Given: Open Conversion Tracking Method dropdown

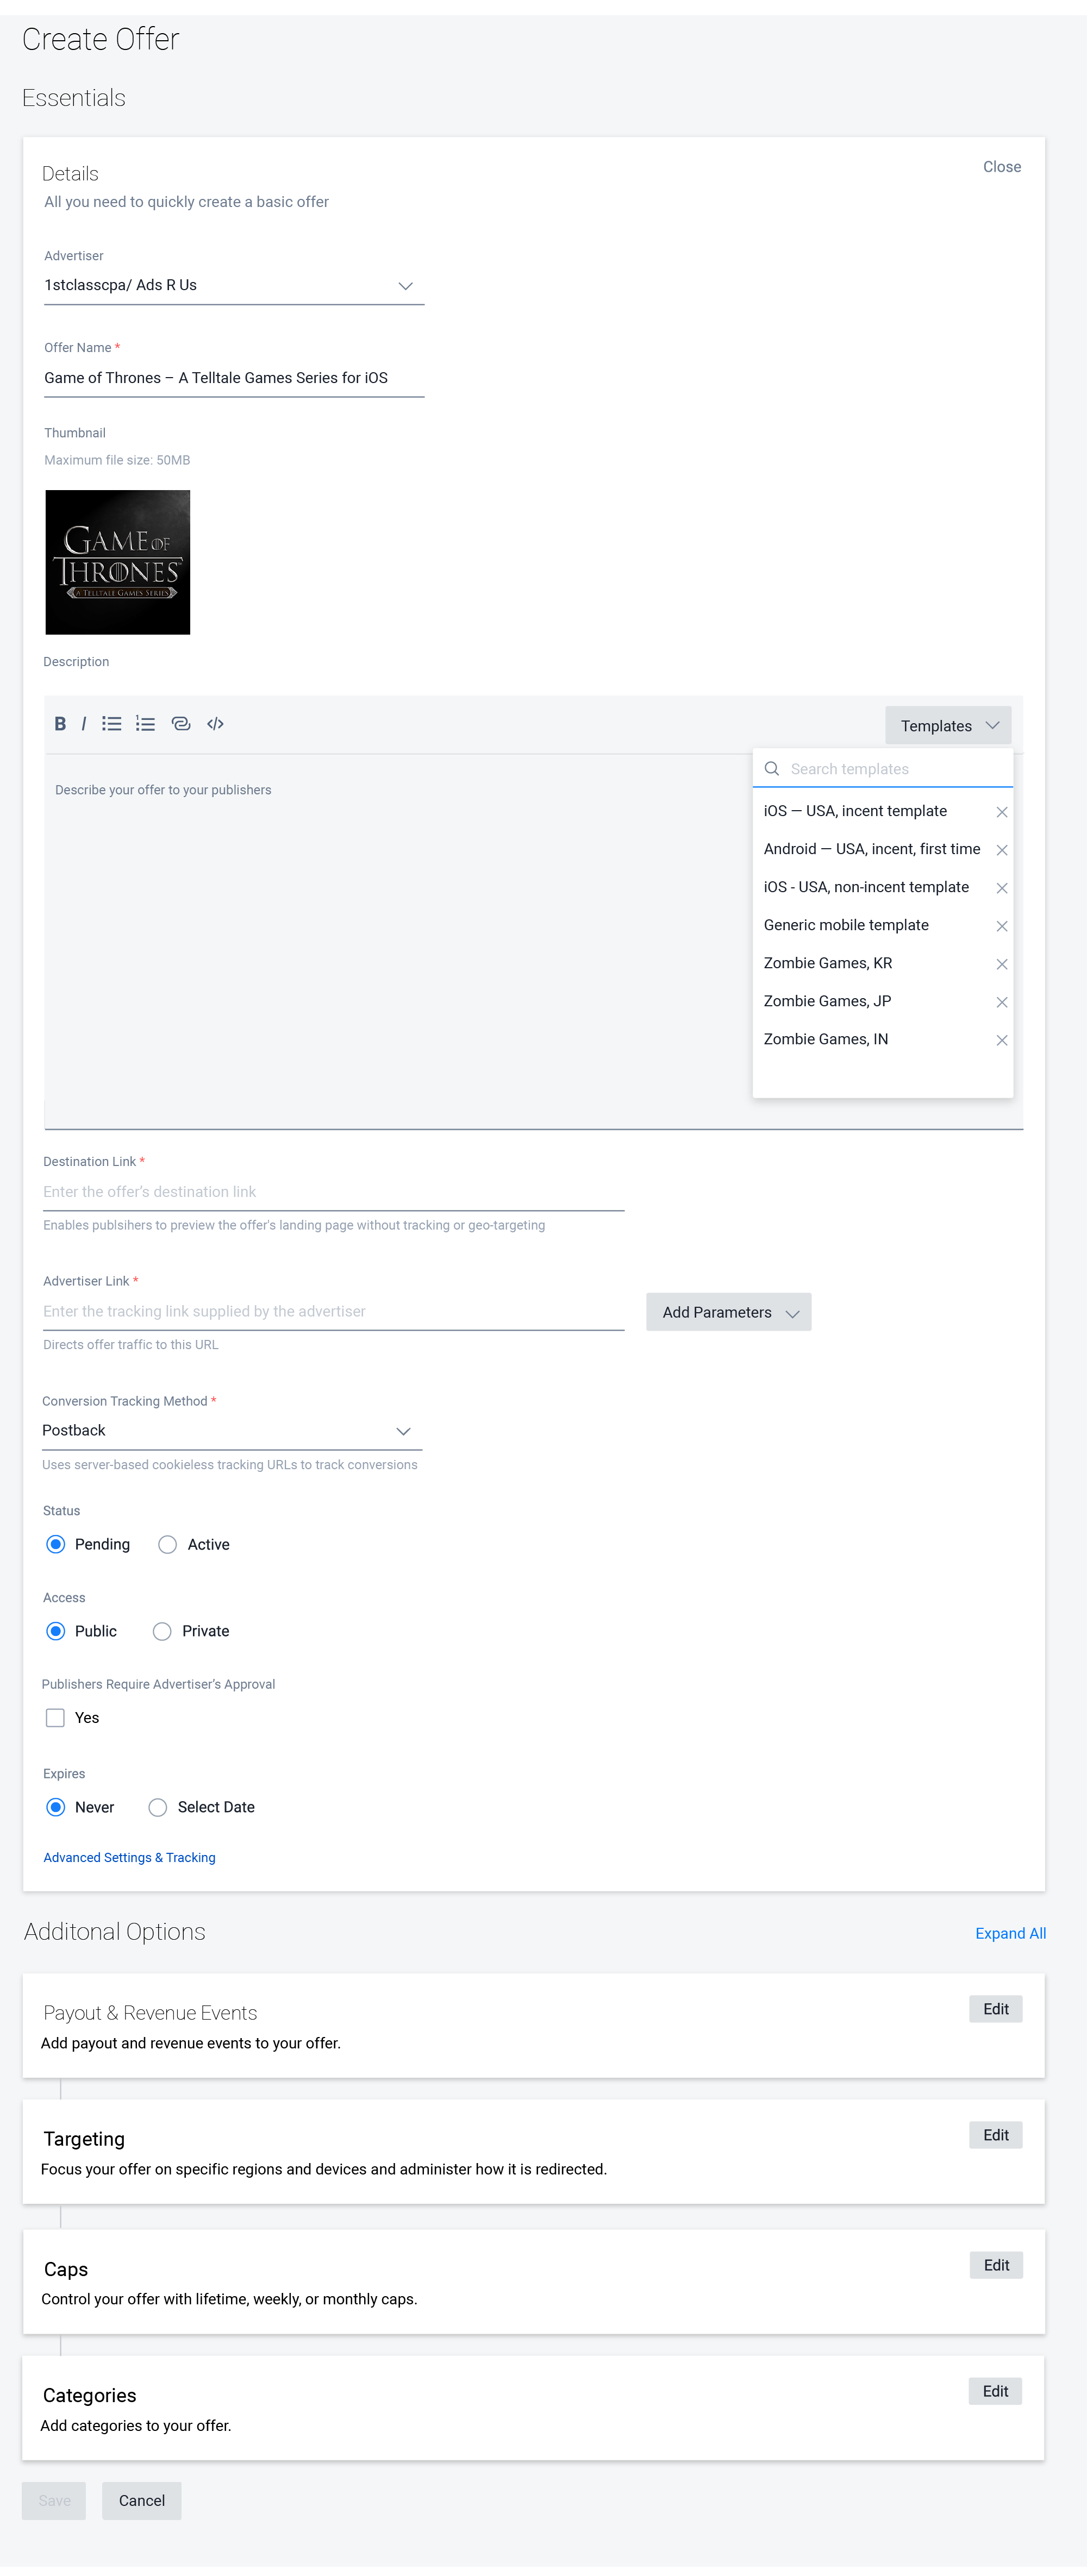Looking at the screenshot, I should click(232, 1431).
